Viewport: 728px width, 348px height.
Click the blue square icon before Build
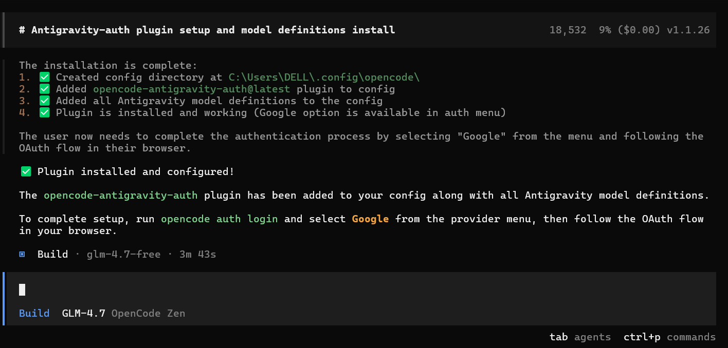[x=22, y=254]
